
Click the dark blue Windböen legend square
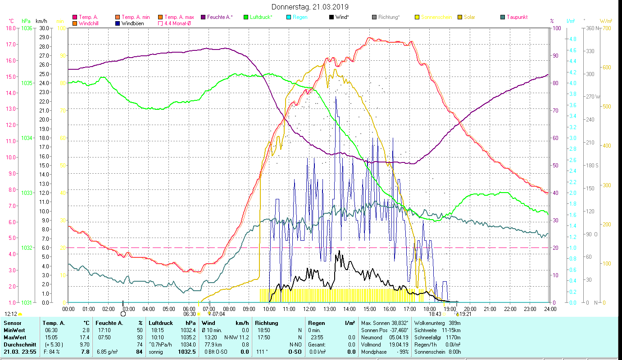[x=118, y=23]
